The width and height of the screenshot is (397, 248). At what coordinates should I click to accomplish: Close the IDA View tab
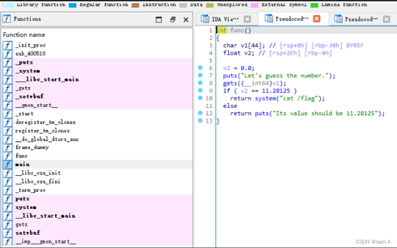[247, 19]
